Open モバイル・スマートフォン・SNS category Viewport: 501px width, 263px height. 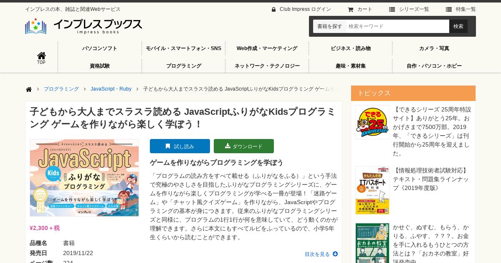183,48
